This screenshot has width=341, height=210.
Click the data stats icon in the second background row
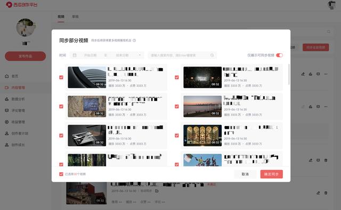click(x=311, y=107)
